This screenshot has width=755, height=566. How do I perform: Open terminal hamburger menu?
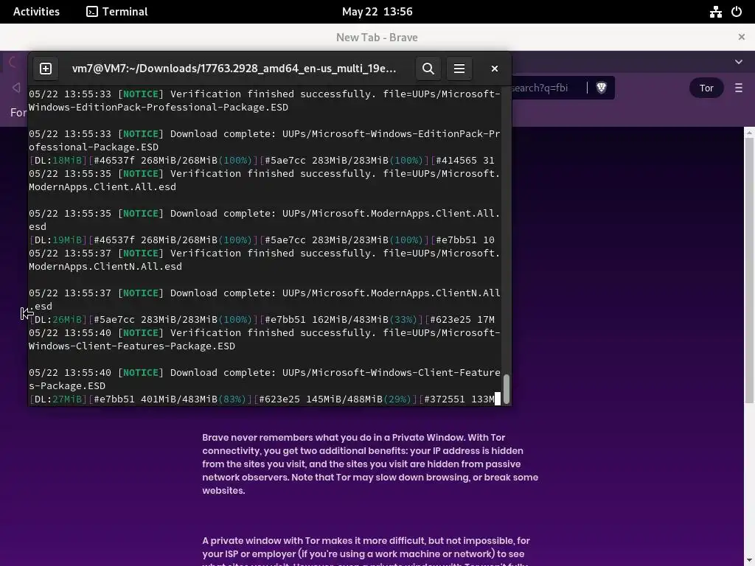(459, 69)
